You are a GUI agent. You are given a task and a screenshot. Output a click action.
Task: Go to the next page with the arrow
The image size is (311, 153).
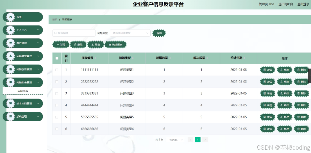click(x=205, y=140)
